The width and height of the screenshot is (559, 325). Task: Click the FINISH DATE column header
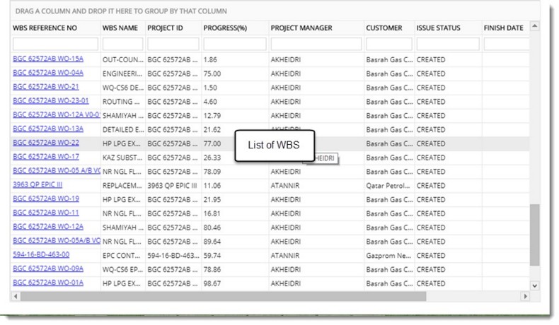point(503,28)
